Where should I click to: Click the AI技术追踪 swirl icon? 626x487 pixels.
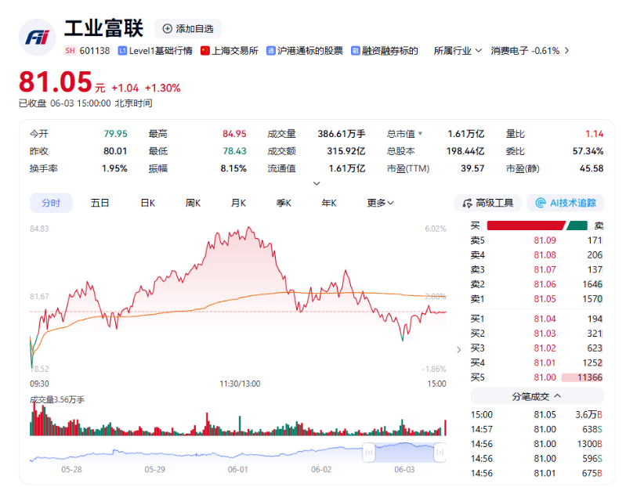pos(540,203)
